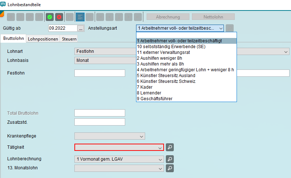This screenshot has height=178, width=291.
Task: Click the Total Bruttolohn field
Action: (100, 113)
